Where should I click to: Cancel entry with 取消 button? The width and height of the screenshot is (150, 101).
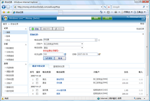point(60,58)
